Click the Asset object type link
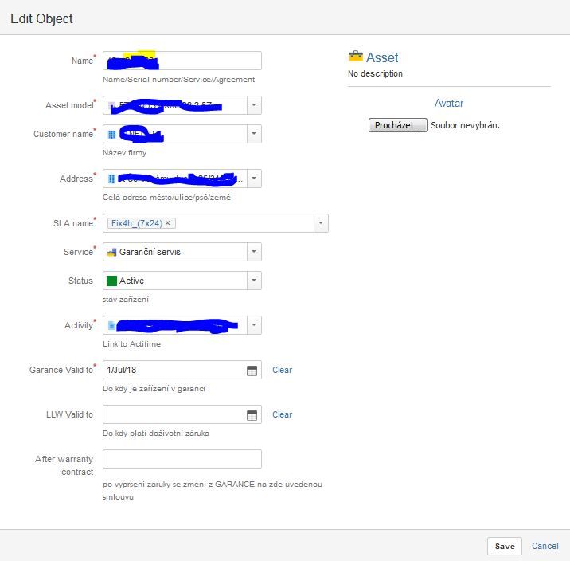Viewport: 570px width, 561px height. click(x=382, y=57)
